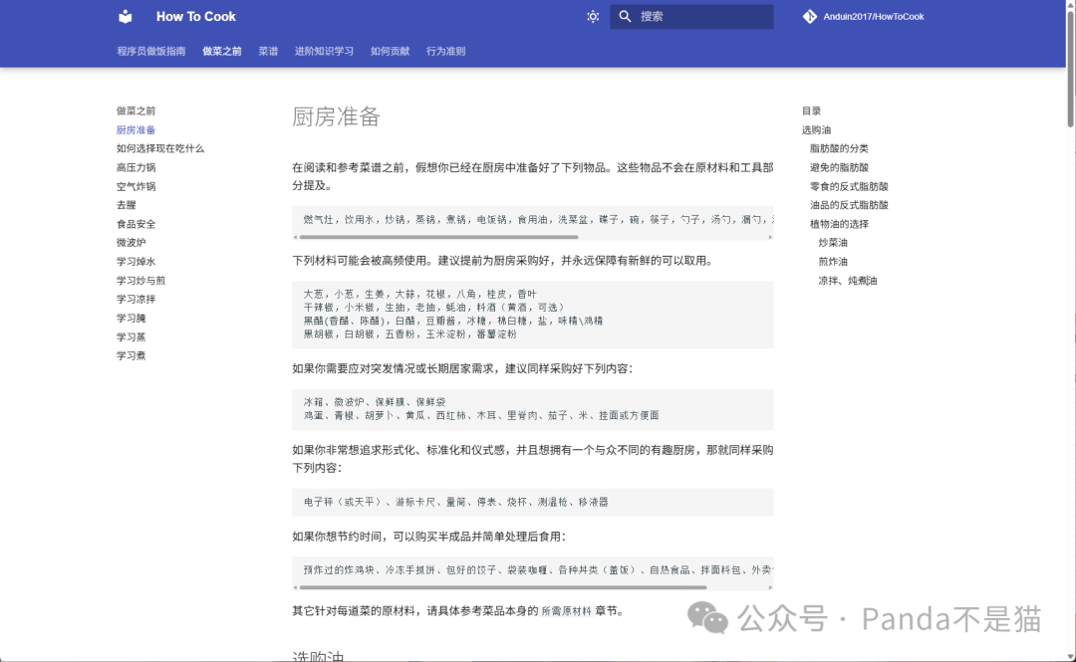1076x662 pixels.
Task: Click the 厨房准备 page heading
Action: 336,116
